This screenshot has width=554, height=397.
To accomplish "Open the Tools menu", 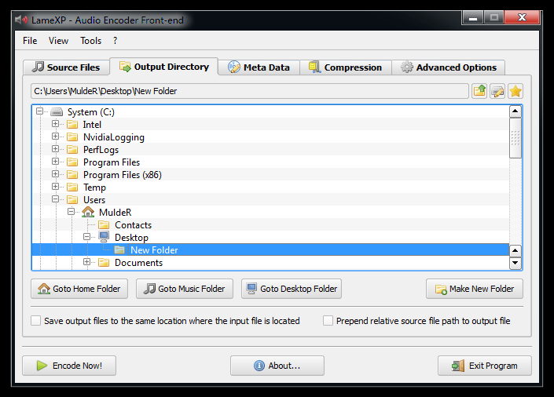I will pyautogui.click(x=90, y=41).
